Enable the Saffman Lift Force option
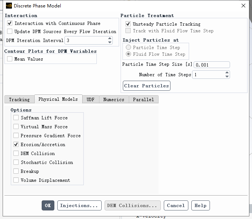Image resolution: width=252 pixels, height=219 pixels. (16, 117)
